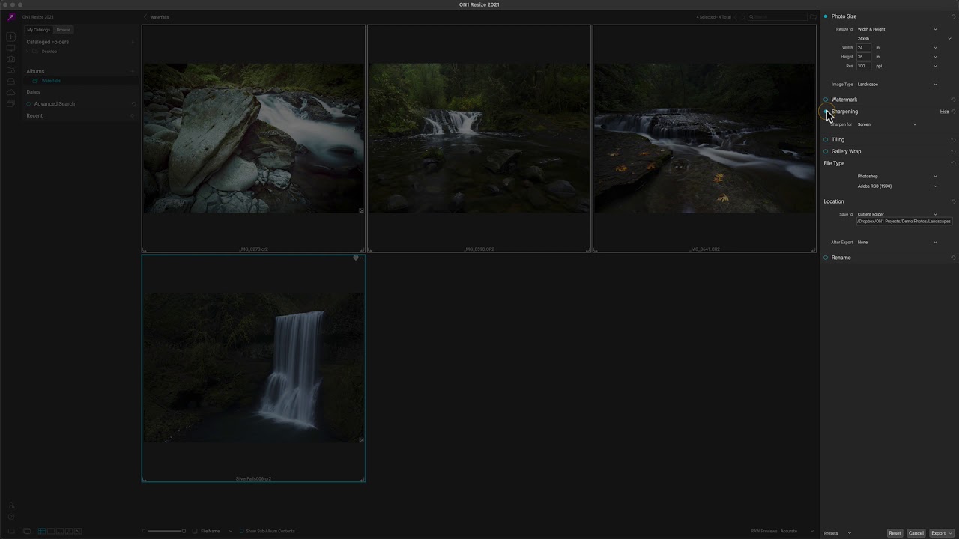Open the Height units dropdown

click(907, 57)
